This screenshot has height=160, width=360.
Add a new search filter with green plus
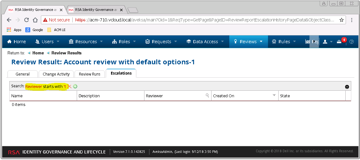[75, 86]
